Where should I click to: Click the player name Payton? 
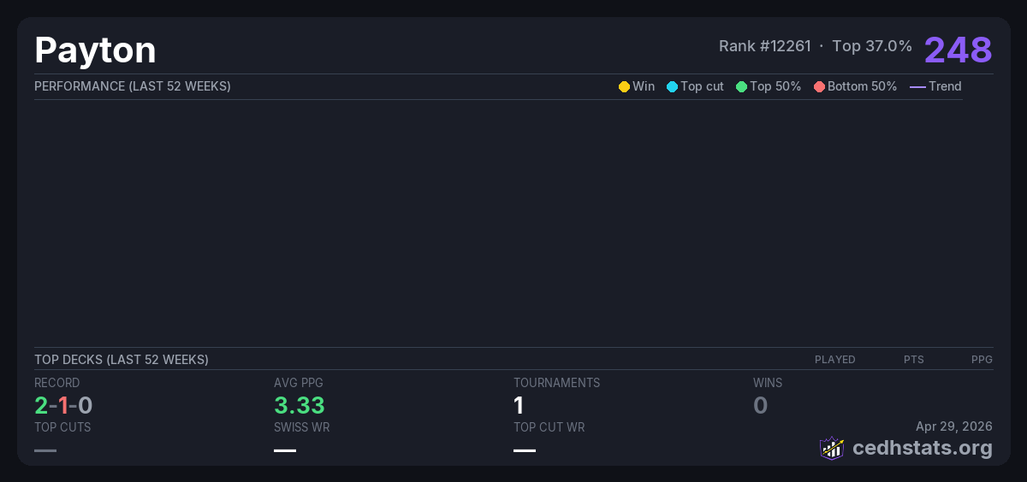pos(95,50)
